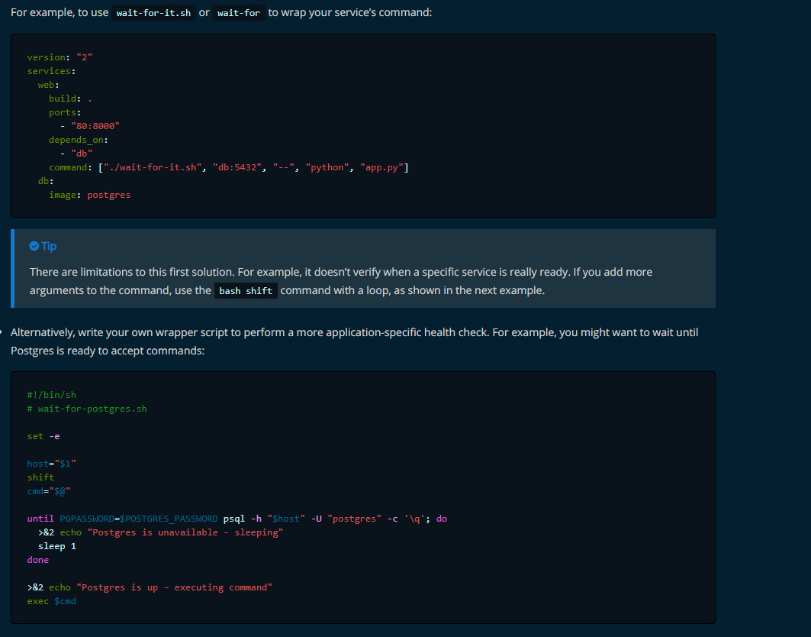Click the "app.py" string in the command array
811x637 pixels.
pyautogui.click(x=381, y=167)
